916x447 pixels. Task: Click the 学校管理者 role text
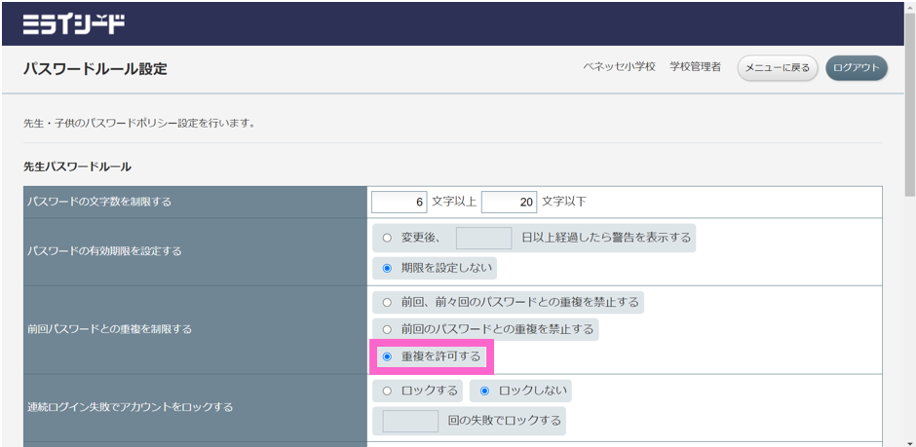click(695, 67)
